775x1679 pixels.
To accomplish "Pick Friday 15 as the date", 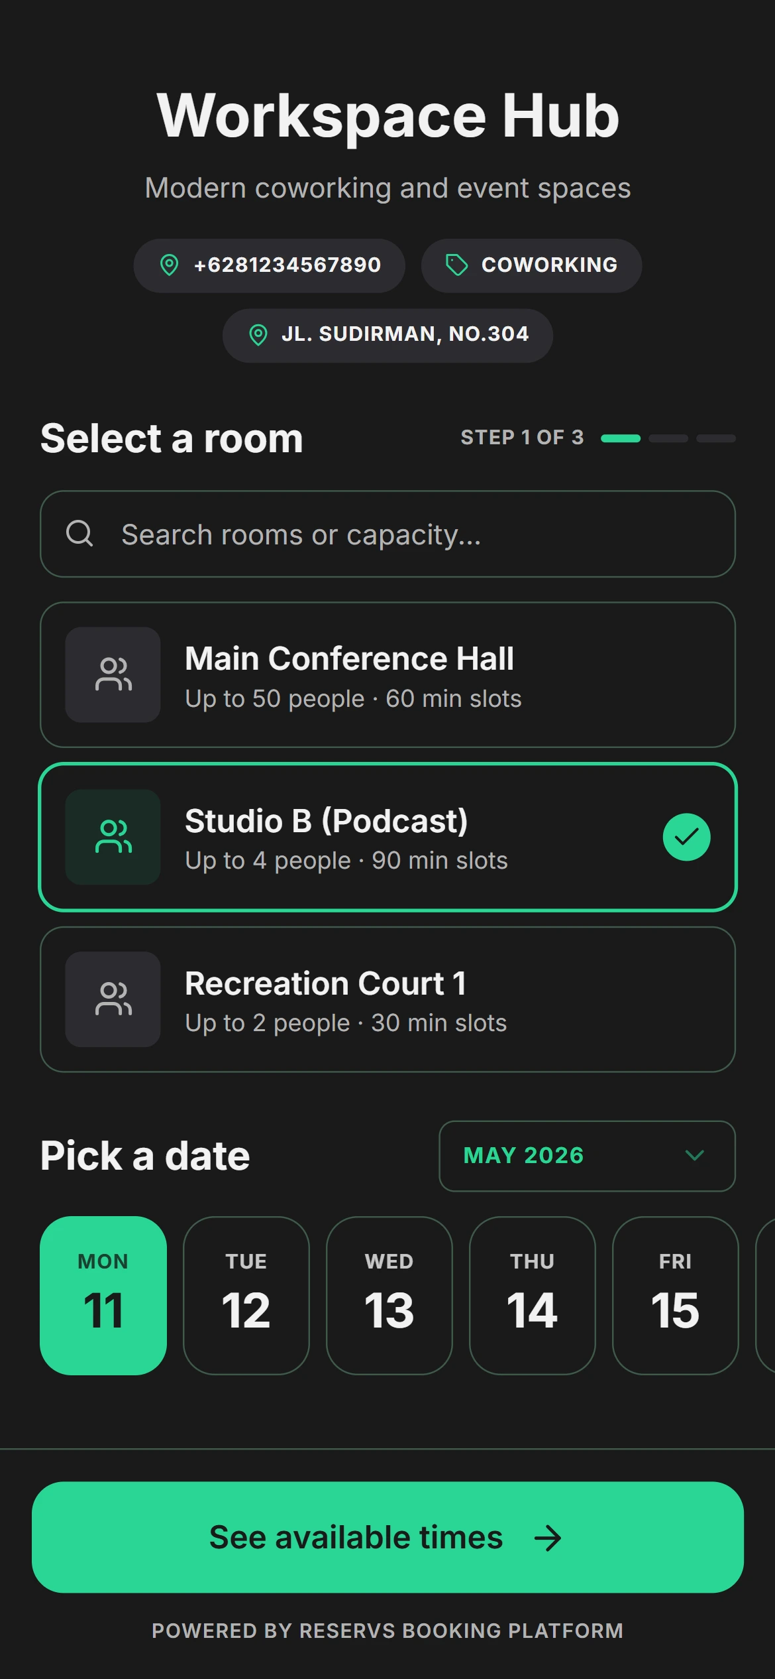I will [676, 1296].
